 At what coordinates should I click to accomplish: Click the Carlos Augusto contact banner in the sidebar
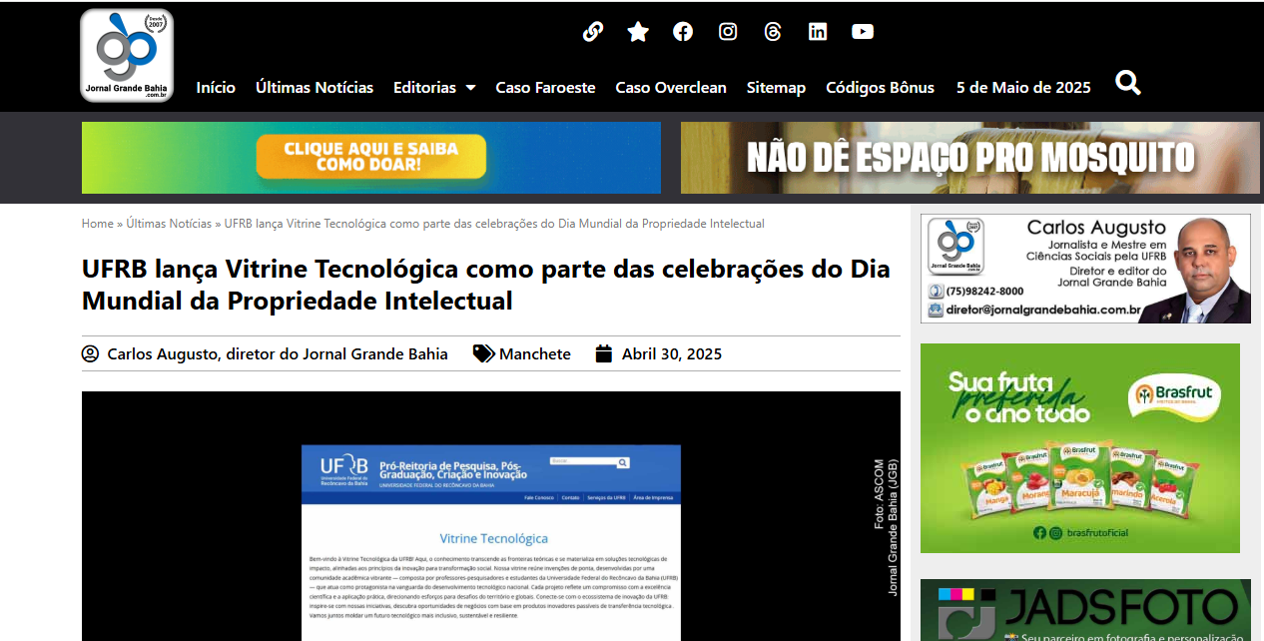(x=1085, y=269)
